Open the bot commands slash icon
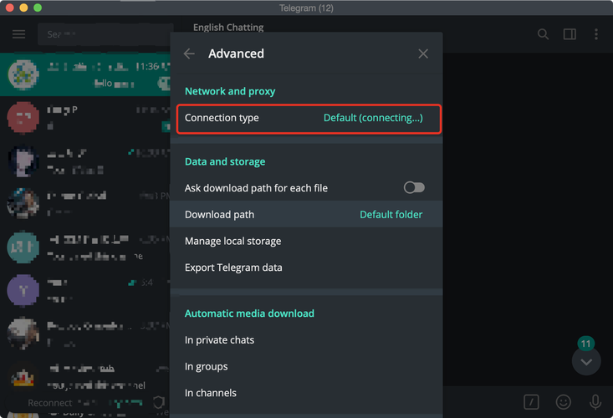The width and height of the screenshot is (613, 418). (x=531, y=402)
